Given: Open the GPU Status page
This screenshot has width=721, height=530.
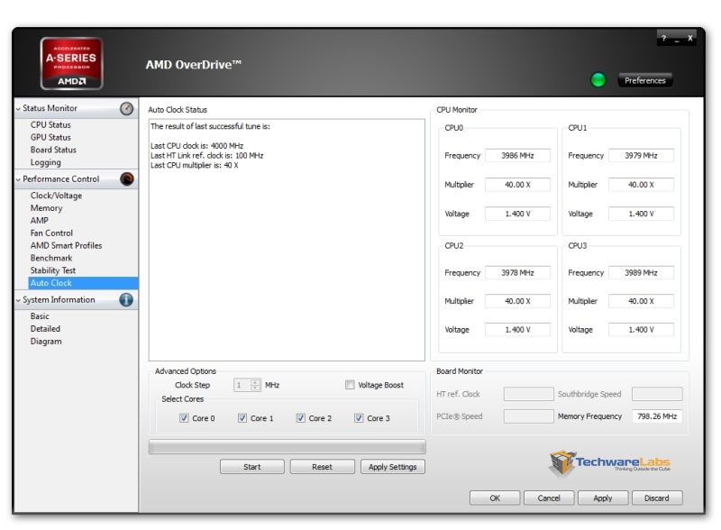Looking at the screenshot, I should (50, 137).
